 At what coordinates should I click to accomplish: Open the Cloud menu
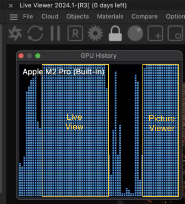[50, 16]
